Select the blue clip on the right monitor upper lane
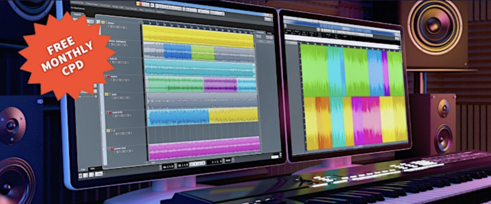 tap(375, 73)
